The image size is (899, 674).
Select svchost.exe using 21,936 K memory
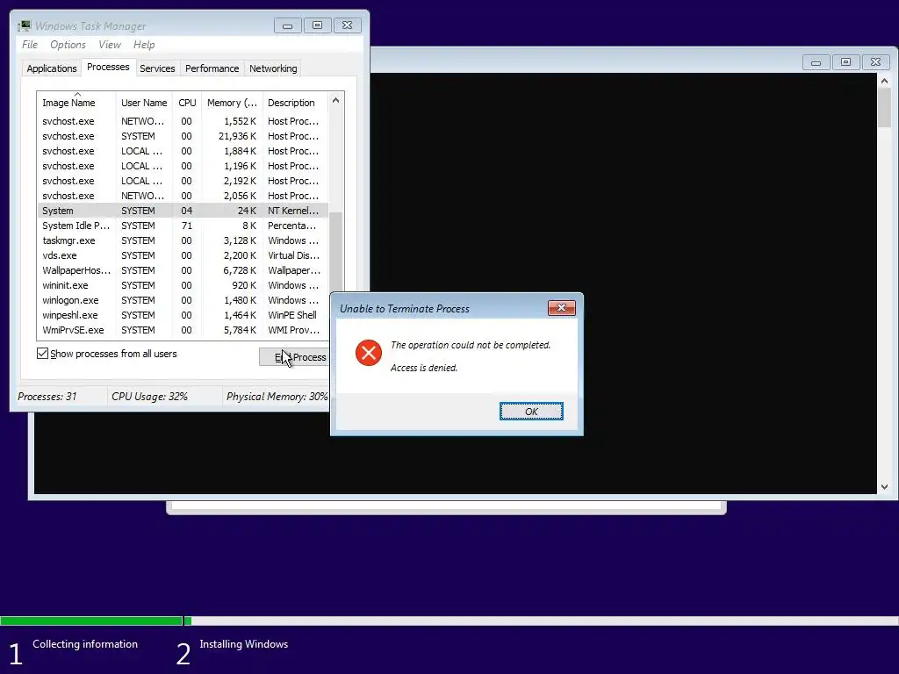pos(183,136)
